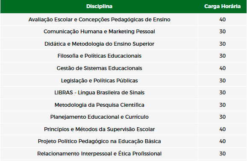This screenshot has width=247, height=161.
Task: Click Didática e Metodologia do Ensino Superior
Action: coord(99,44)
